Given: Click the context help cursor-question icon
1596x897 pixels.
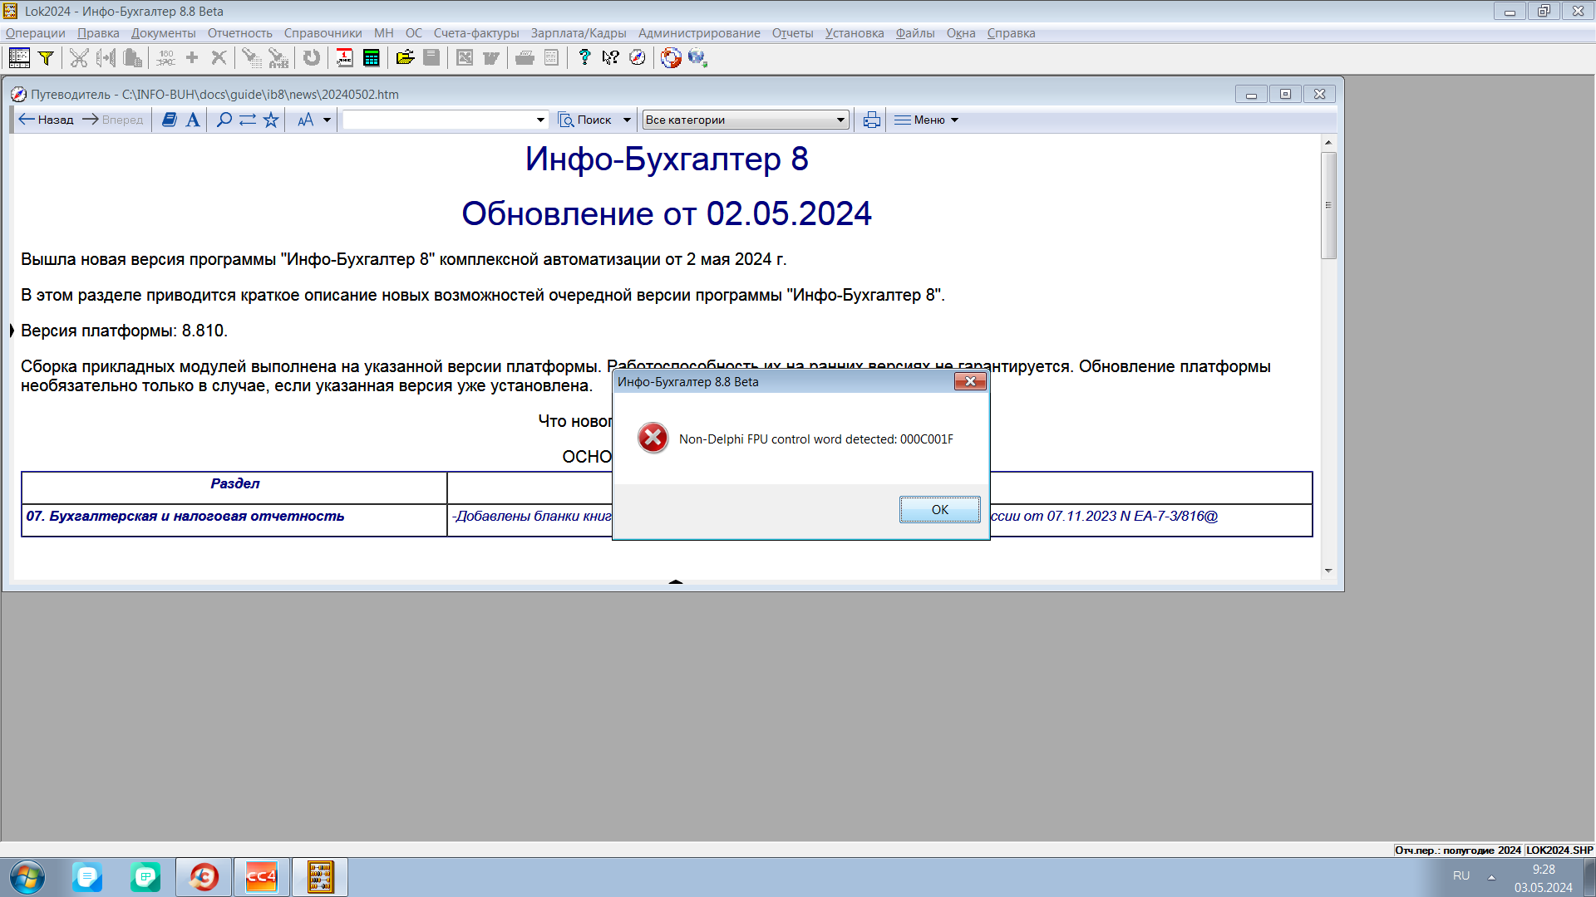Looking at the screenshot, I should pyautogui.click(x=611, y=57).
